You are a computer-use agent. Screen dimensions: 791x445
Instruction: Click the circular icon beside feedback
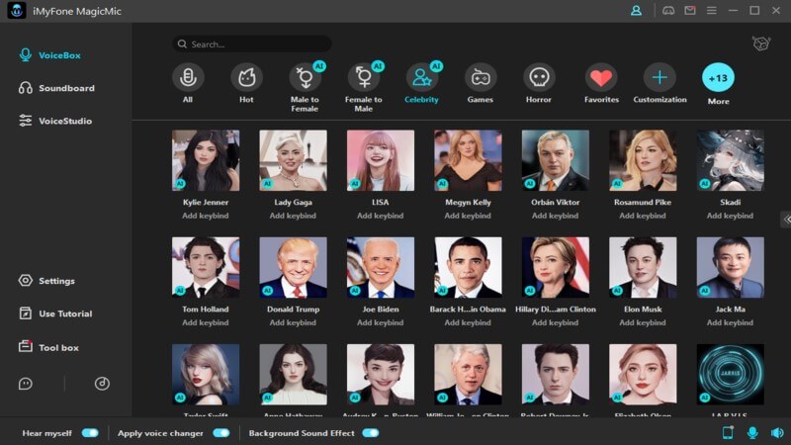click(x=102, y=384)
